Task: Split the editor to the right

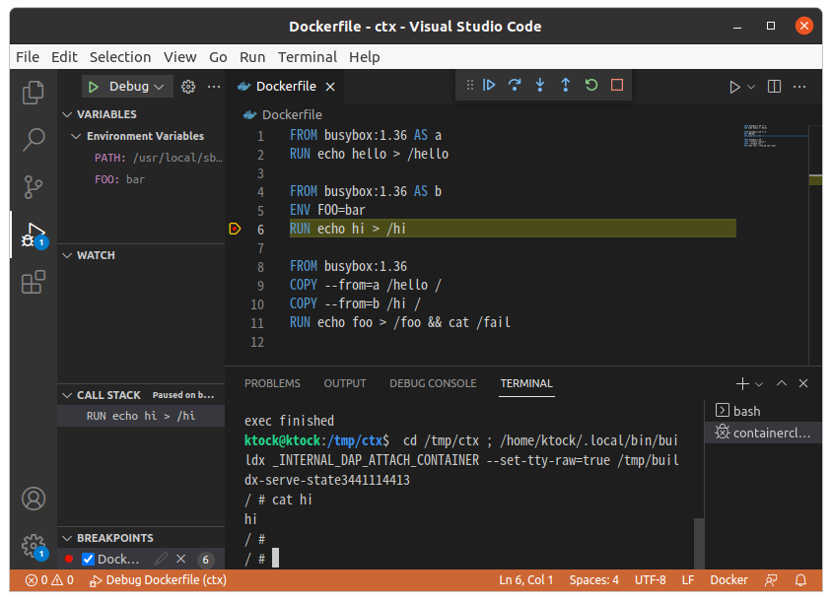Action: [x=774, y=87]
